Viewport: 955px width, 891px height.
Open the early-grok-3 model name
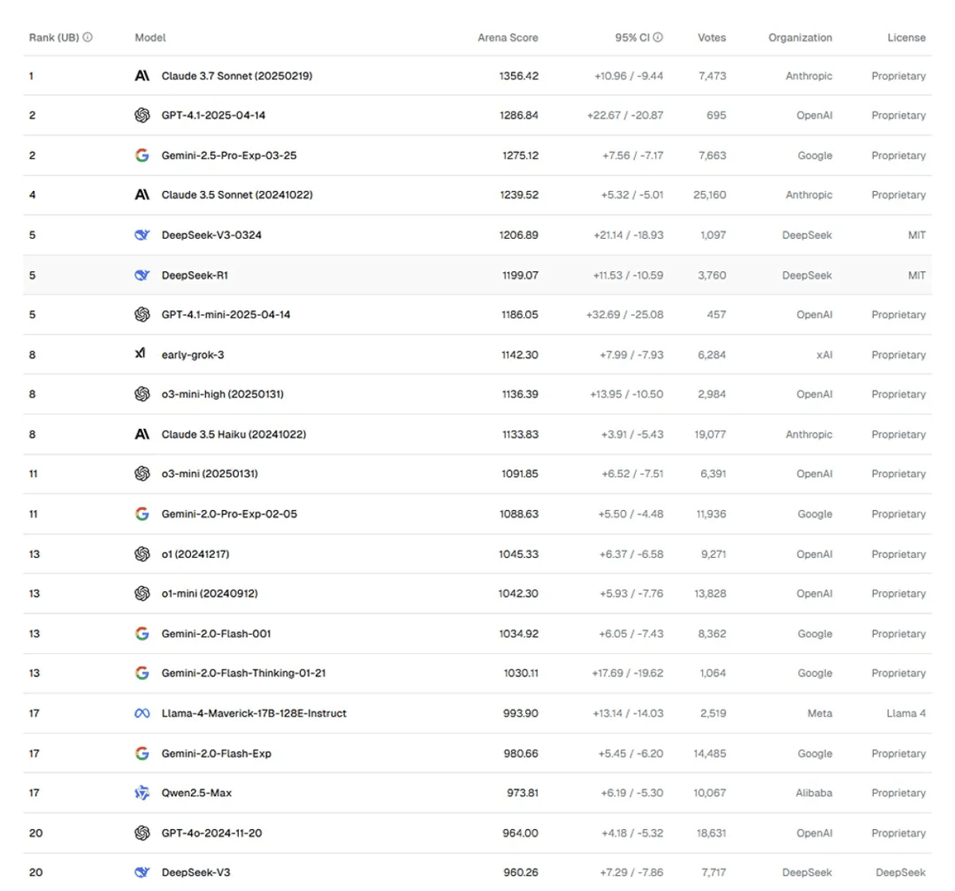(193, 355)
